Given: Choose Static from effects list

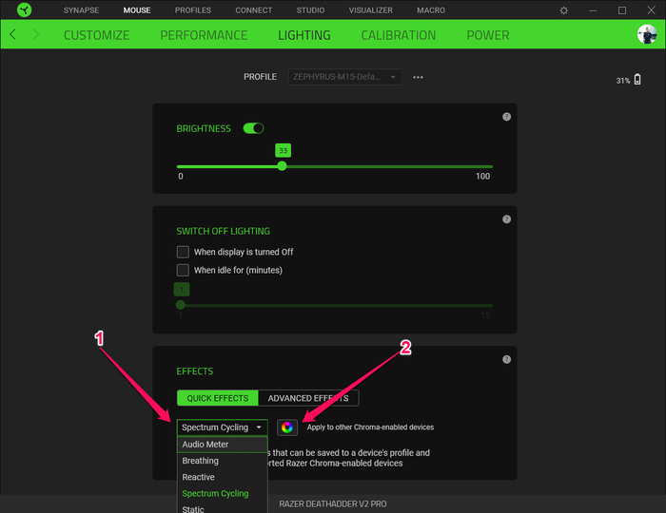Looking at the screenshot, I should click(x=222, y=508).
